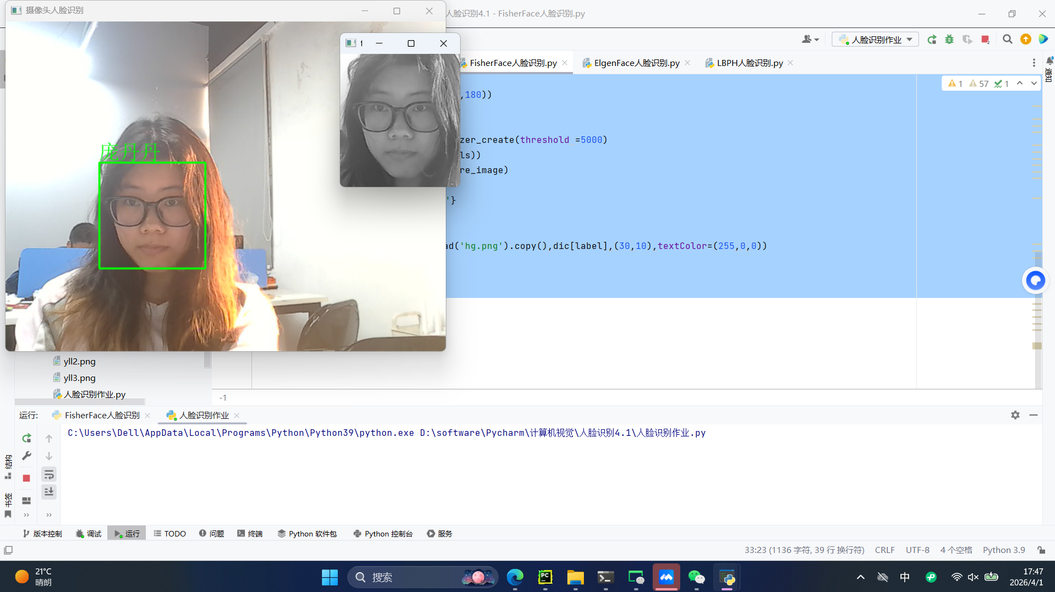
Task: Change CRLF line separator in the status bar
Action: pos(884,550)
